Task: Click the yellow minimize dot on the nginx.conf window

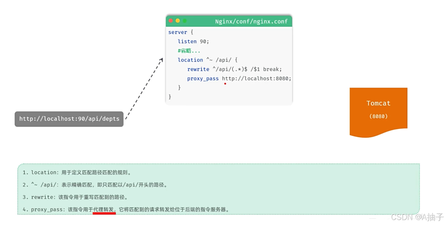Action: click(177, 21)
